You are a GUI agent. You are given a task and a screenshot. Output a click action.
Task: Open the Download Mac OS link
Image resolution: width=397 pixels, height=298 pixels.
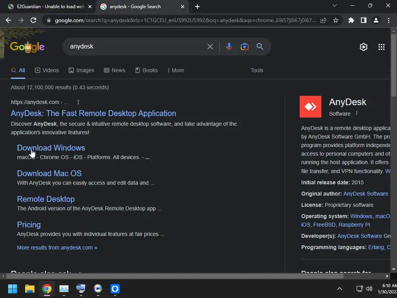pyautogui.click(x=49, y=173)
